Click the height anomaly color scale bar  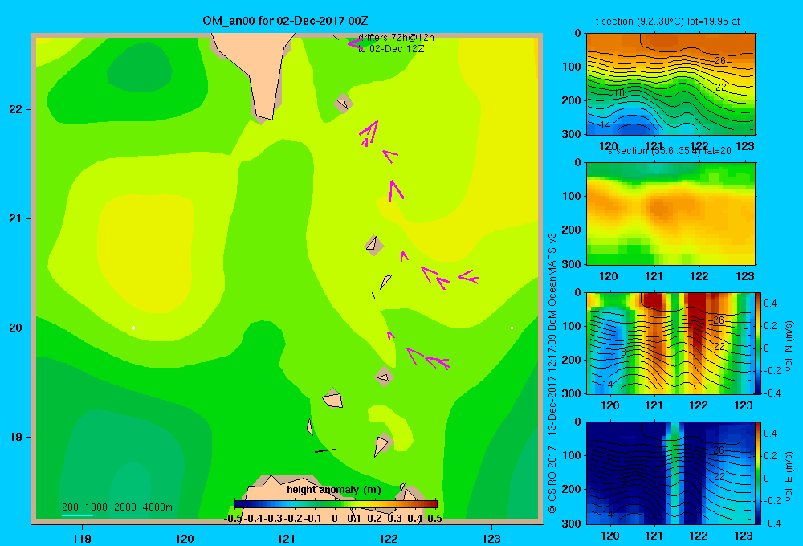[336, 504]
